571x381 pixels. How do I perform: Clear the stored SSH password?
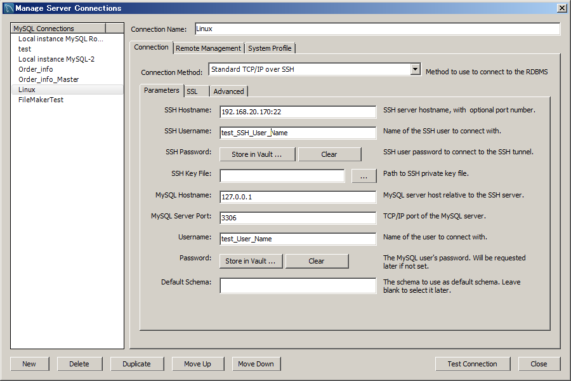(329, 154)
